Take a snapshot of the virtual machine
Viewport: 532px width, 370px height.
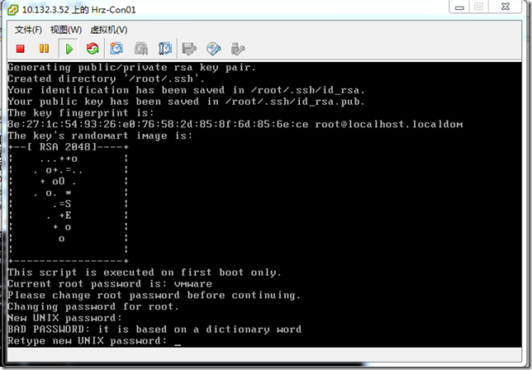point(116,49)
